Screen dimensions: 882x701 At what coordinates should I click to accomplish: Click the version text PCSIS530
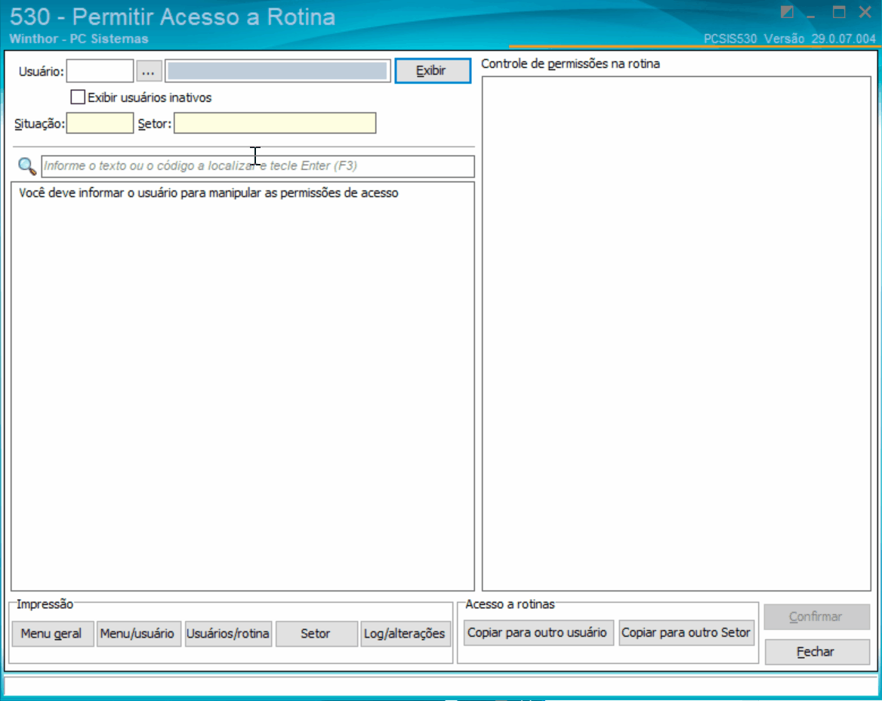coord(790,39)
